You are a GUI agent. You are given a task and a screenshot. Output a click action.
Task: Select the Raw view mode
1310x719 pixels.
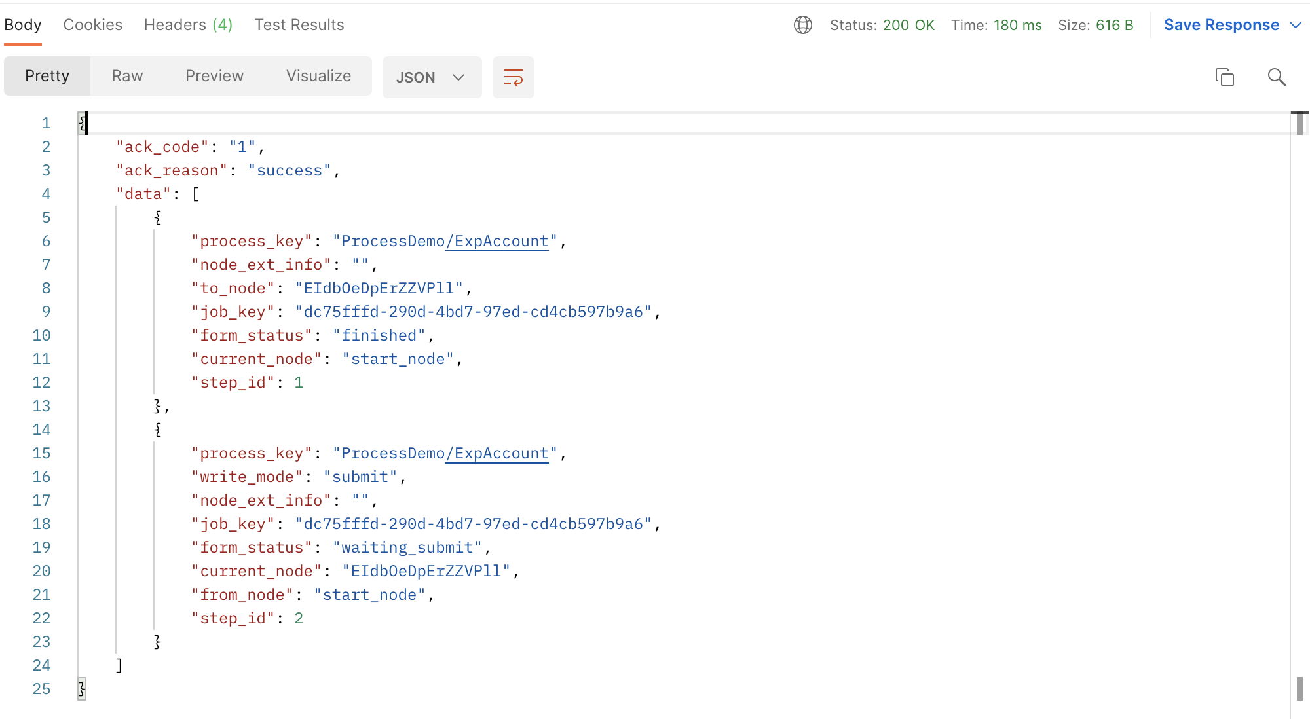pos(127,76)
